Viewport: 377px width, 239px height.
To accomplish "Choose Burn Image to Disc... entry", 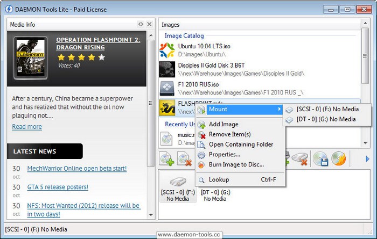I will [x=240, y=164].
